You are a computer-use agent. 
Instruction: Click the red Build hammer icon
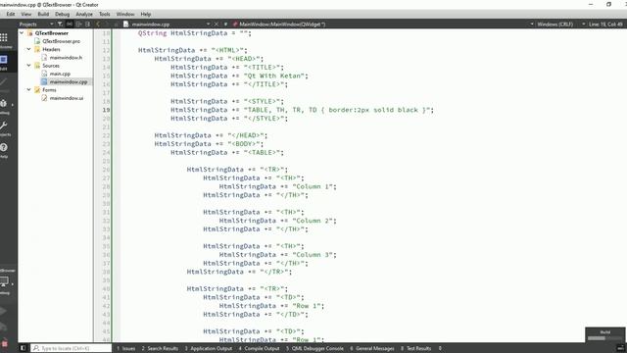pyautogui.click(x=4, y=343)
